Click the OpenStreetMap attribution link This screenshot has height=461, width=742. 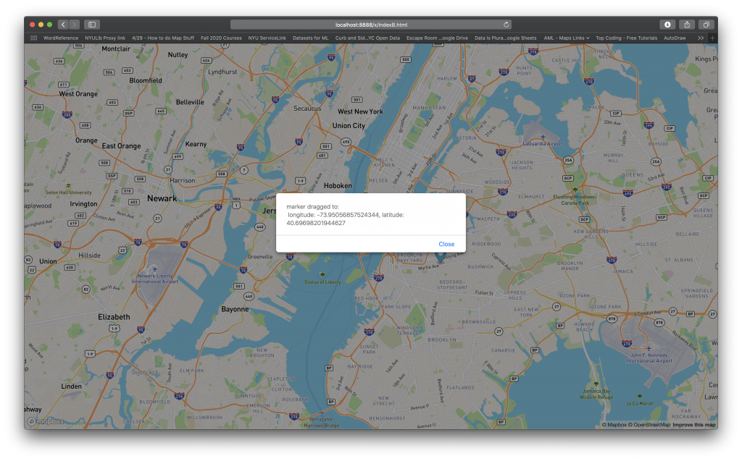pos(651,425)
